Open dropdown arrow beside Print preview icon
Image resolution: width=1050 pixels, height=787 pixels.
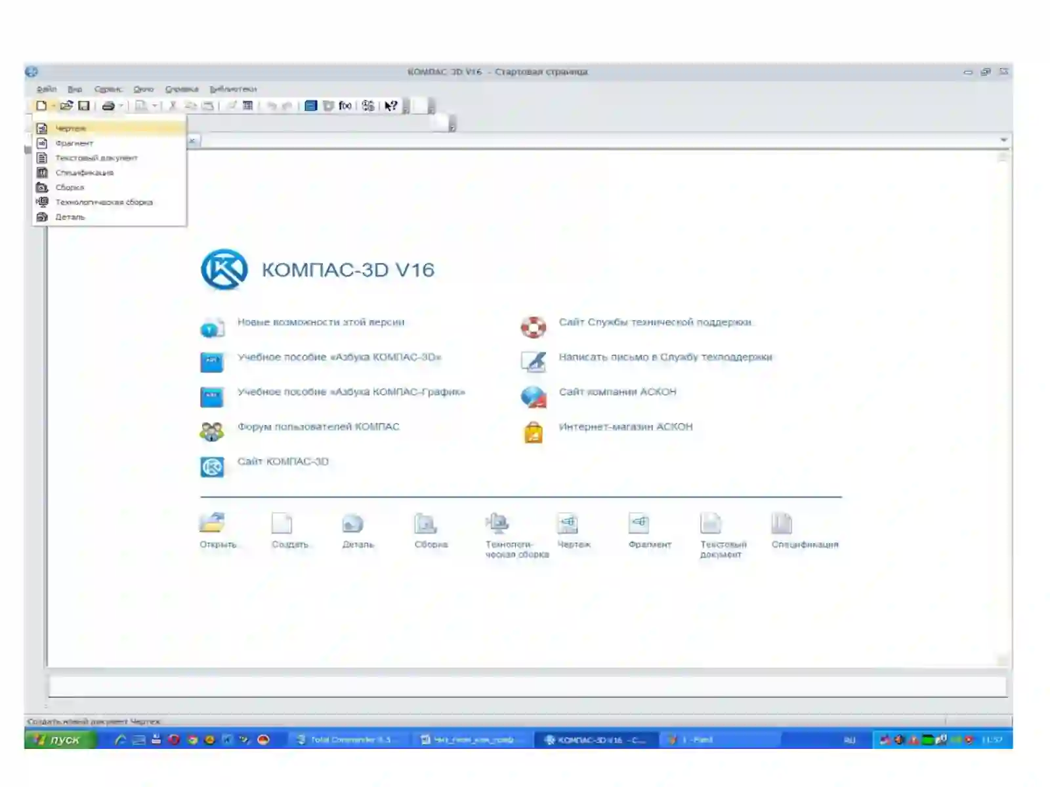coord(154,106)
